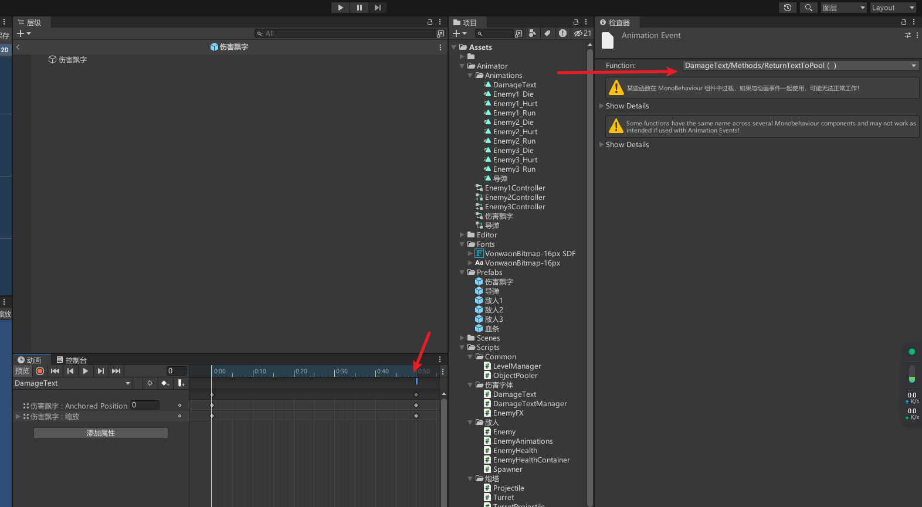Screen dimensions: 922x507
Task: Click the 添加属性 Add Property button
Action: tap(101, 433)
